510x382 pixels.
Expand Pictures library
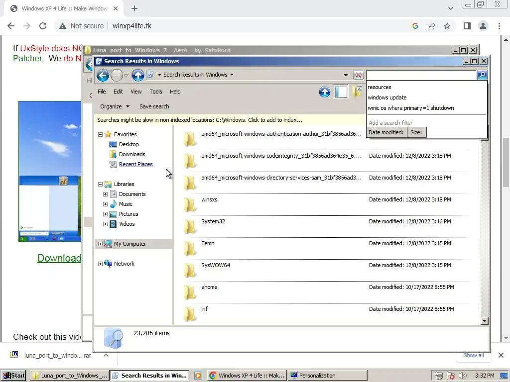(105, 214)
